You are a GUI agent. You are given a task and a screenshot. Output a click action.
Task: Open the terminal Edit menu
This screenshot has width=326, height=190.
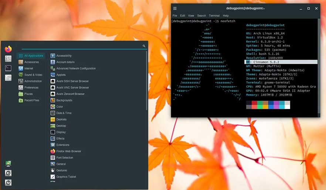pyautogui.click(x=183, y=16)
